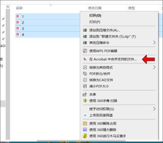Choose 使用 360进行木马云查杀
This screenshot has height=143, width=163.
point(119,136)
